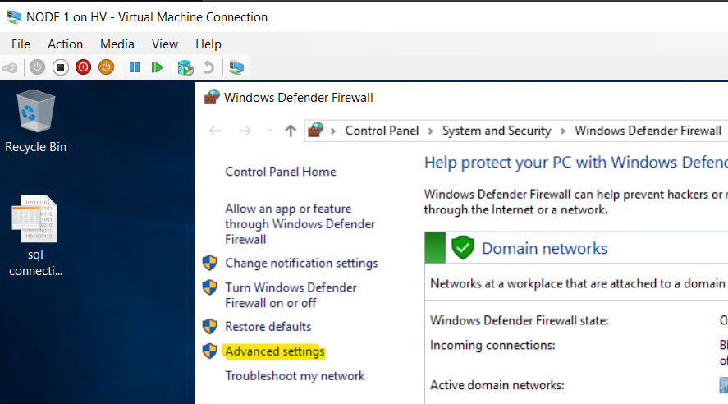Click shield icon beside Advanced settings
The height and width of the screenshot is (404, 728).
(210, 351)
